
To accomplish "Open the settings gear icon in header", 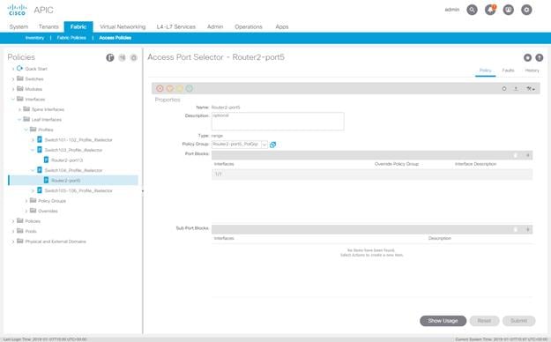I will [x=526, y=10].
